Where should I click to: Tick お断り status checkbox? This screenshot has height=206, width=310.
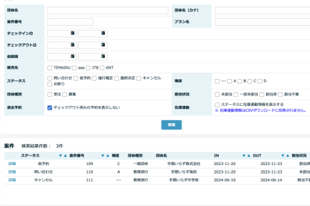(50, 84)
